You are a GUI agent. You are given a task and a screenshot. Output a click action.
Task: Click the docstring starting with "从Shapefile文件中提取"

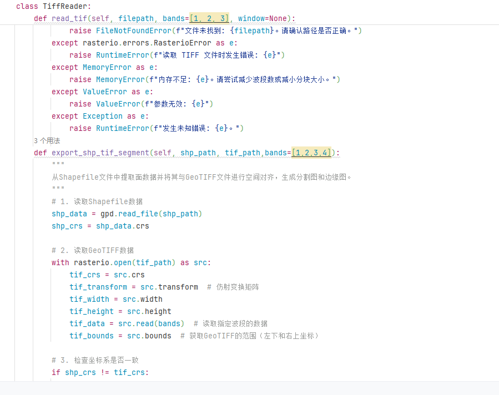(201, 177)
